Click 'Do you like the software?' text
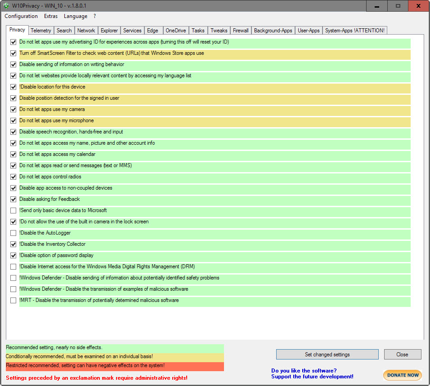The height and width of the screenshot is (386, 430). tap(304, 370)
